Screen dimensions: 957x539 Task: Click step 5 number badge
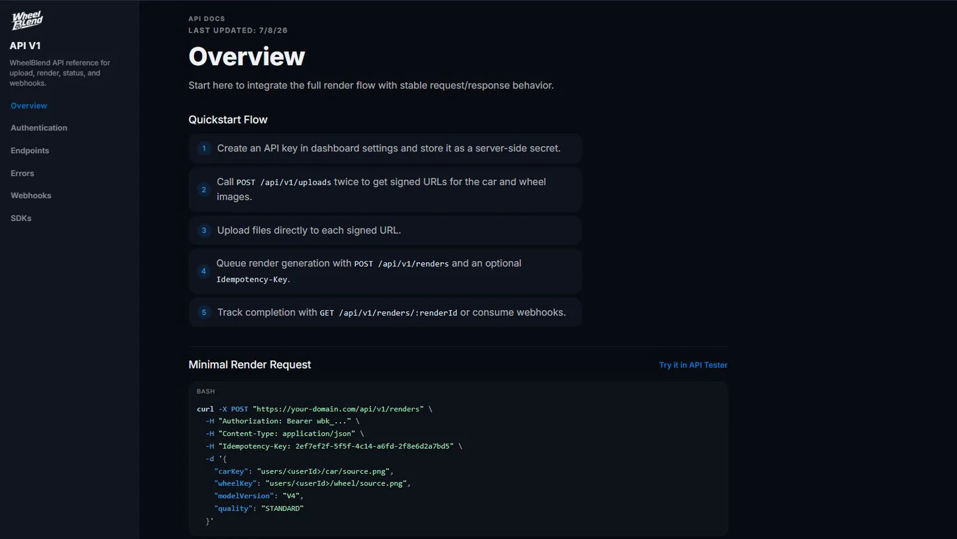pyautogui.click(x=204, y=312)
